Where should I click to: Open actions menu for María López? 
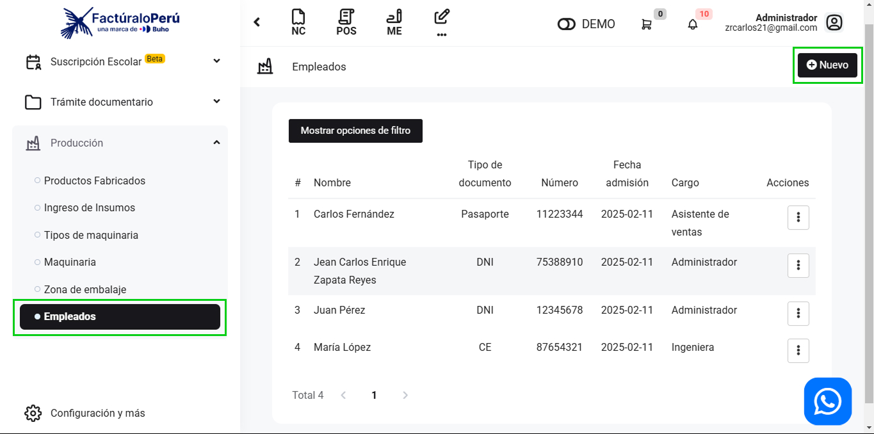tap(798, 351)
